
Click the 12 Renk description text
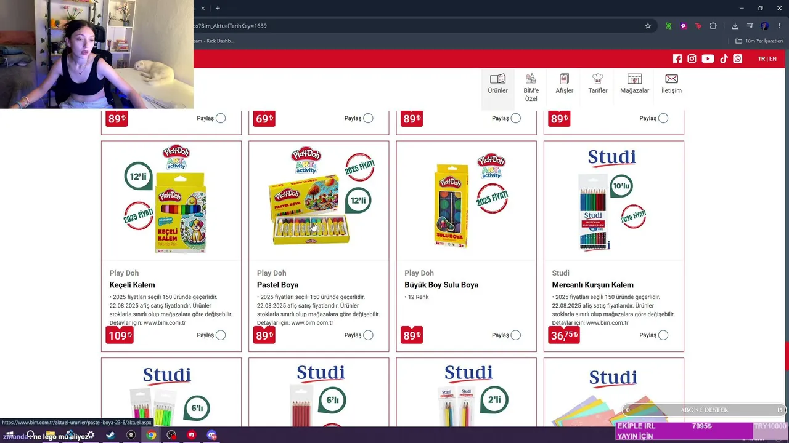pos(417,297)
